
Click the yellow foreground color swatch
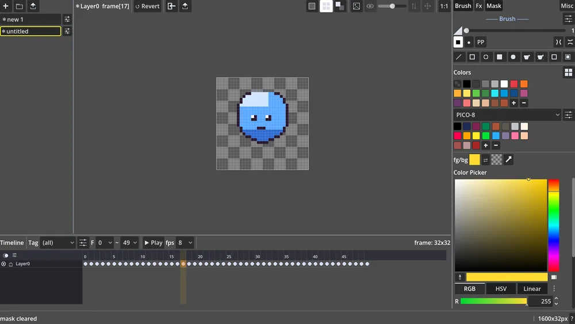[474, 159]
